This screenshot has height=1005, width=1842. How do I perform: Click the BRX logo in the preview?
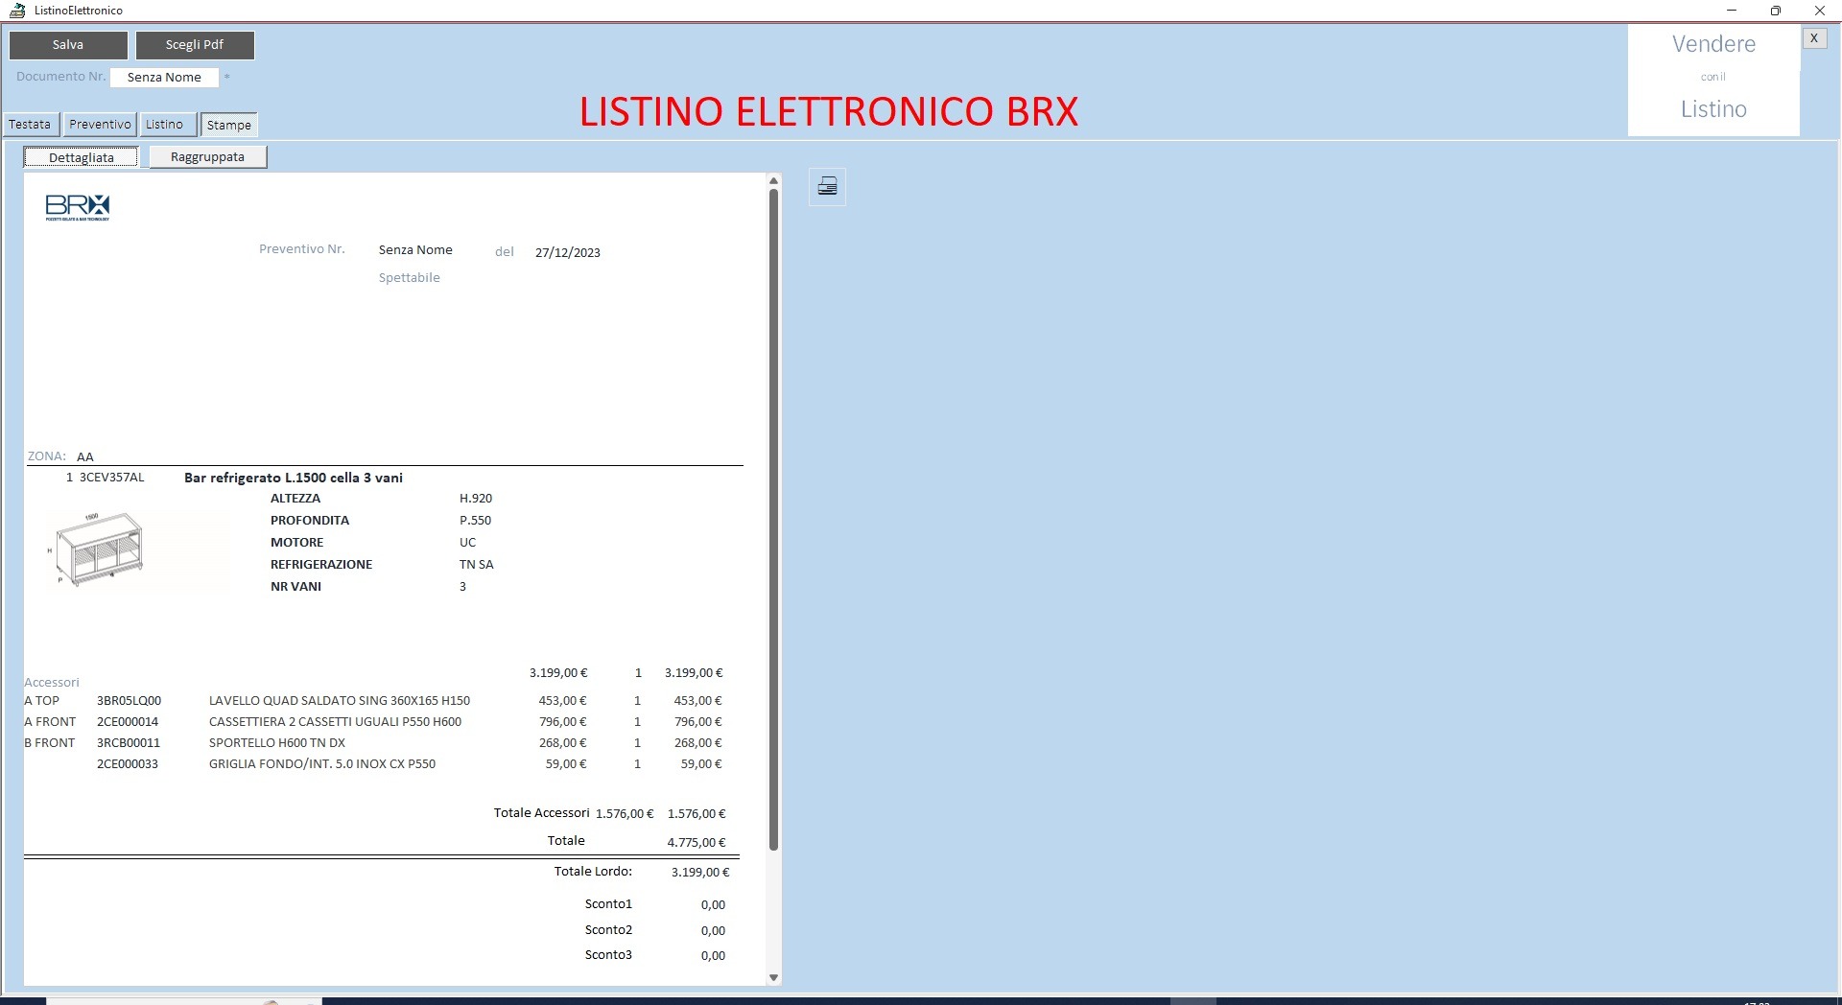coord(78,207)
